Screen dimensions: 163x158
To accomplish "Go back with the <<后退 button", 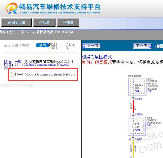I will (x=44, y=22).
